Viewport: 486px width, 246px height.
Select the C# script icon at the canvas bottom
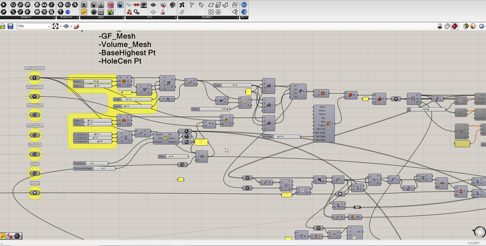10,236
